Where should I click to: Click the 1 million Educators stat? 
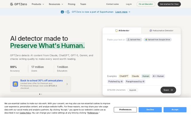click(x=63, y=69)
